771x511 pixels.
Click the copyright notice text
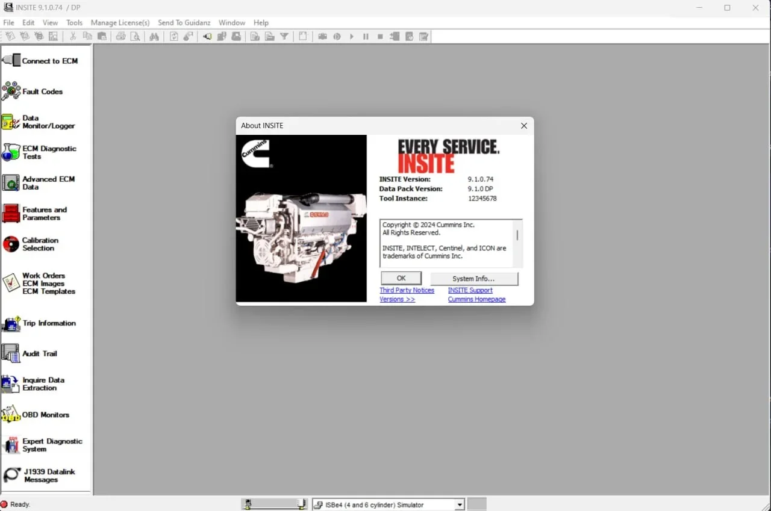tap(445, 240)
